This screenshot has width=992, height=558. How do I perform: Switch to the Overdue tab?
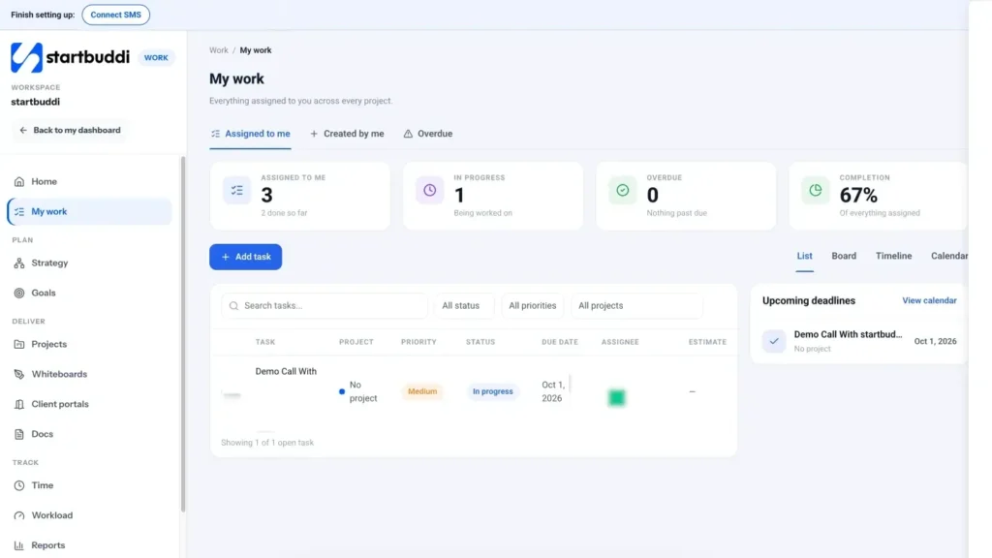click(428, 134)
